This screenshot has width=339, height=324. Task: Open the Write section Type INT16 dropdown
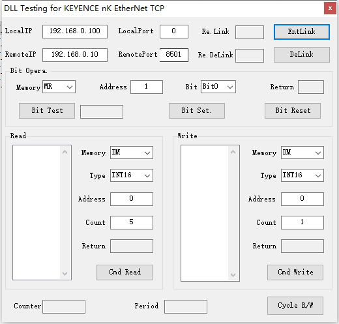302,175
